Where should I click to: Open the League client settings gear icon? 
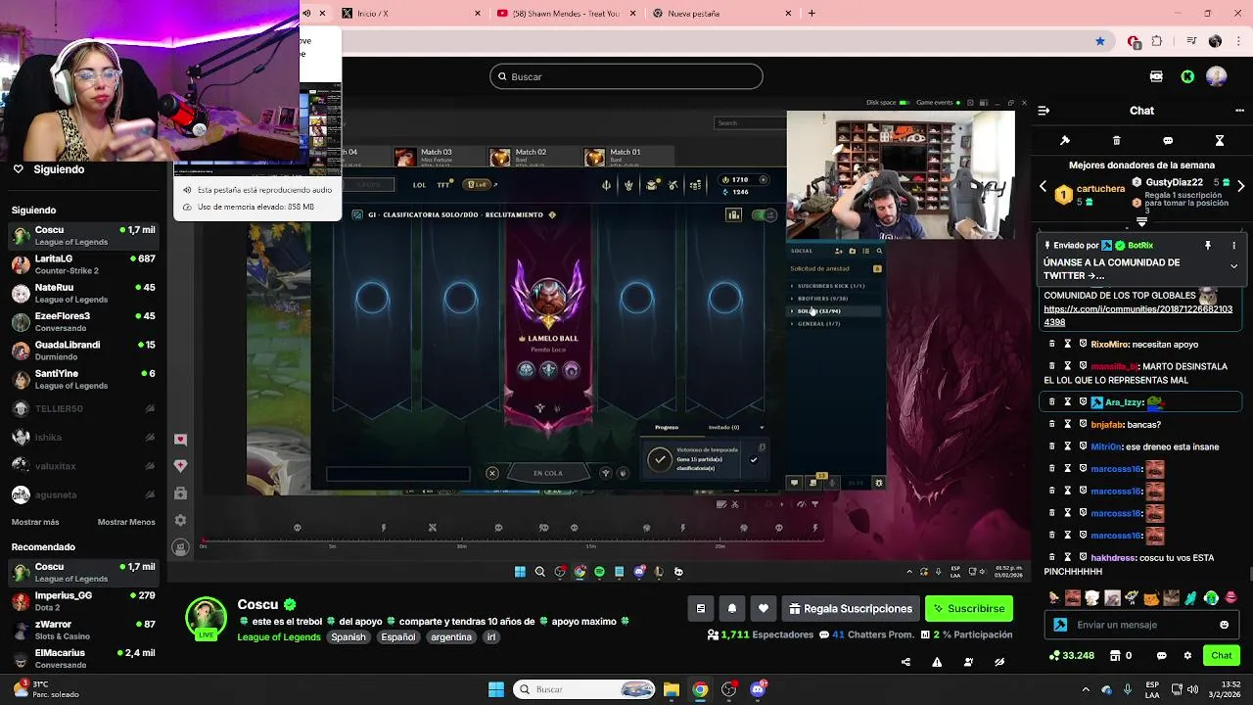pos(878,483)
